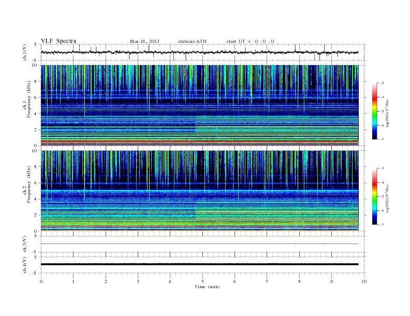Click the "-7" tick on ch.2 color bar
Image resolution: width=410 pixels, height=316 pixels.
(x=382, y=225)
